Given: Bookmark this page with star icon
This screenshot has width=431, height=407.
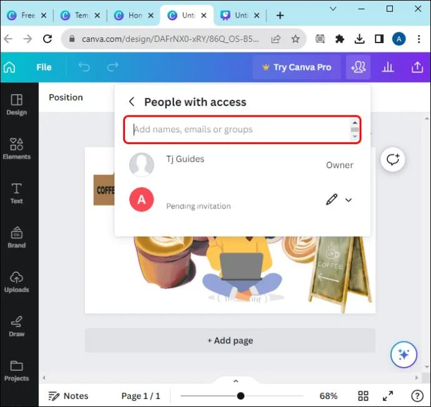Looking at the screenshot, I should tap(295, 39).
